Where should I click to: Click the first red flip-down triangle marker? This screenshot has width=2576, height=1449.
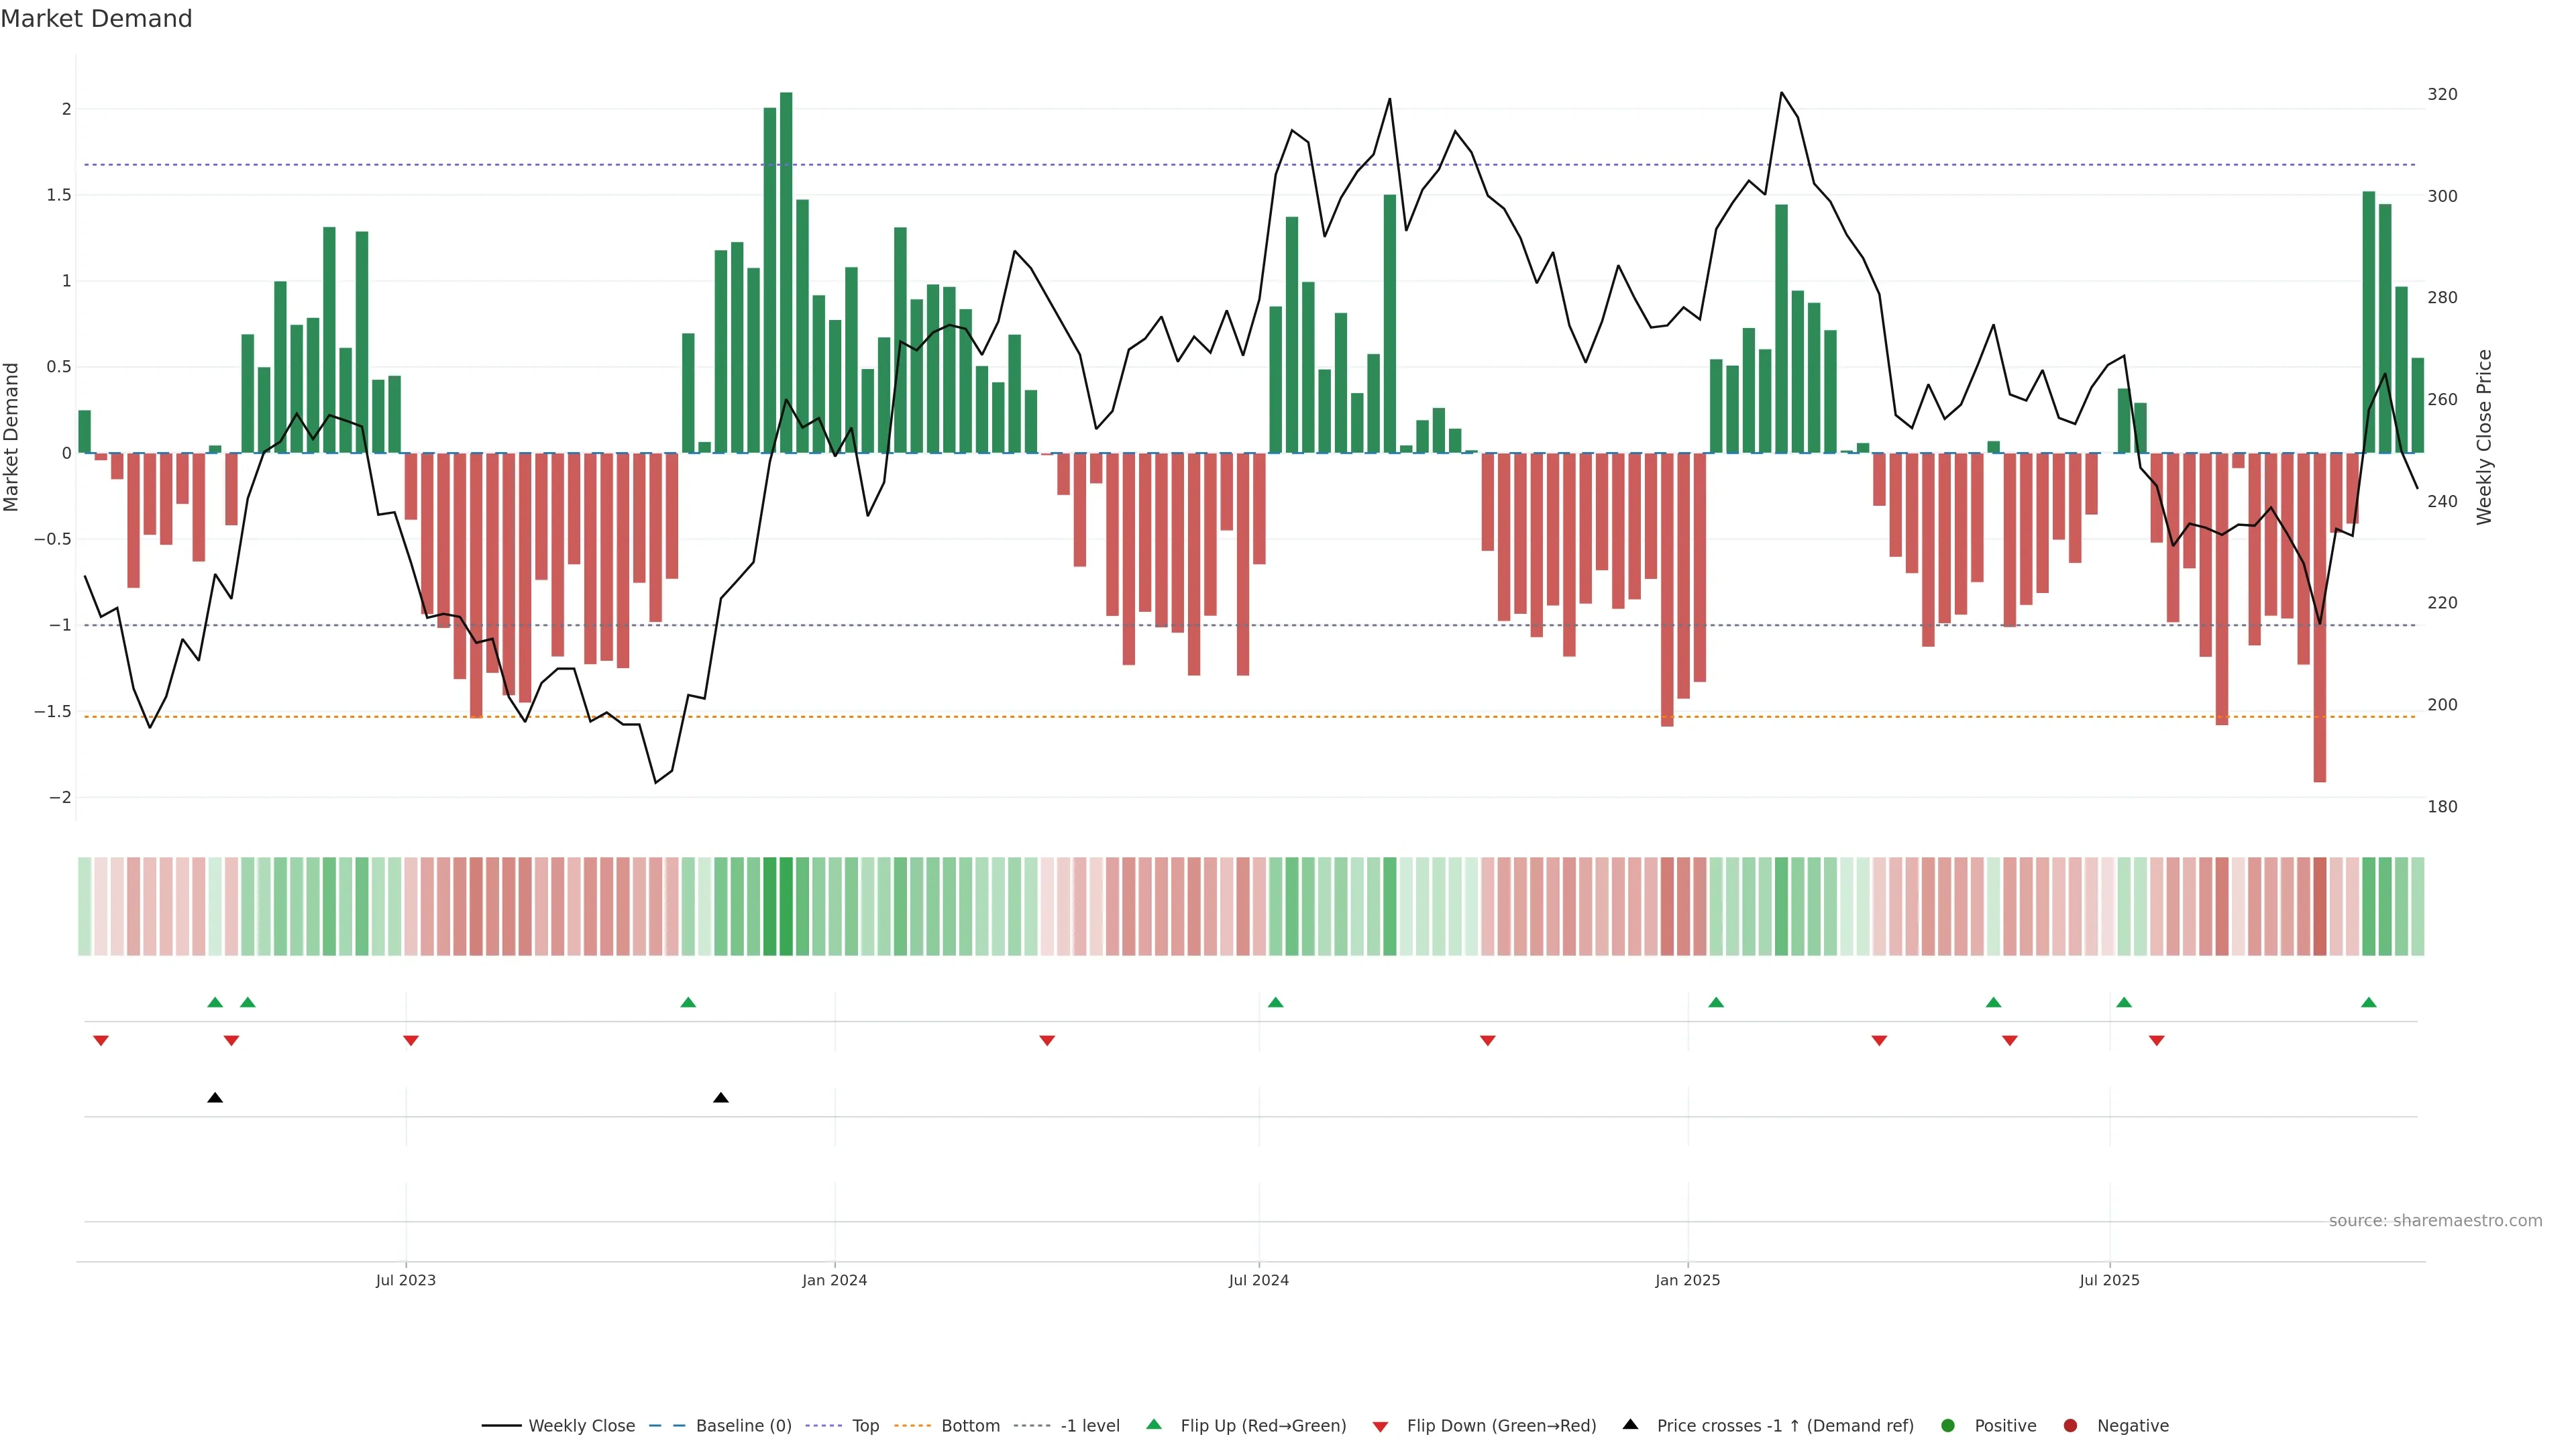click(101, 1041)
